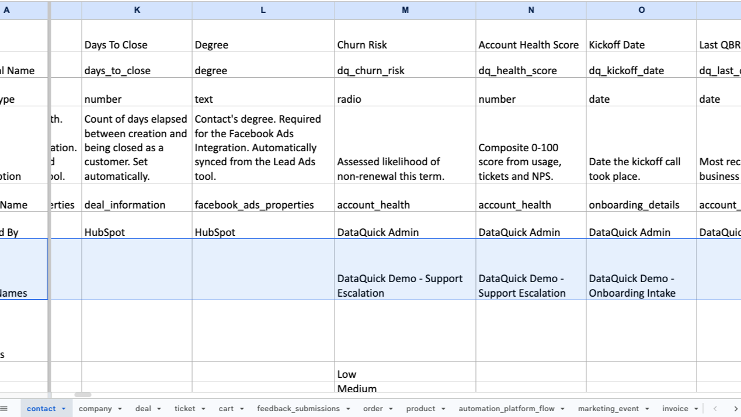The width and height of the screenshot is (741, 417).
Task: Open invoice tab dropdown arrow
Action: click(x=696, y=409)
